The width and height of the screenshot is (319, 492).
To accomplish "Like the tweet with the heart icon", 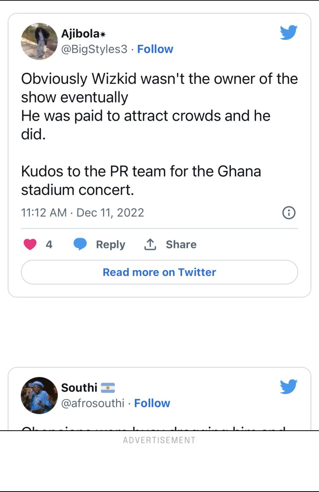I will pos(30,245).
